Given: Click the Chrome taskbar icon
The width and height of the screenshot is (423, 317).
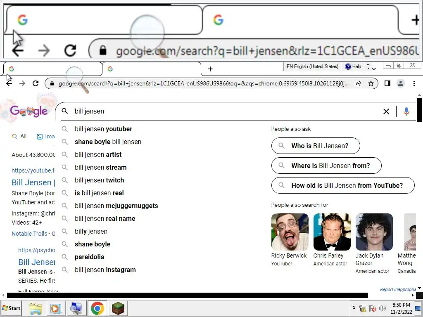Looking at the screenshot, I should [97, 308].
